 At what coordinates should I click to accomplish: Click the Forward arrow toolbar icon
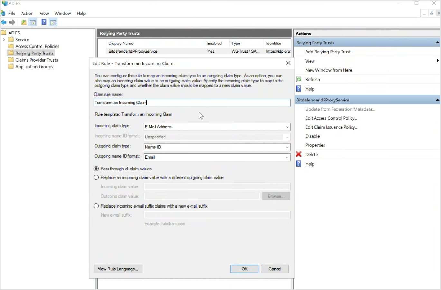pos(12,22)
